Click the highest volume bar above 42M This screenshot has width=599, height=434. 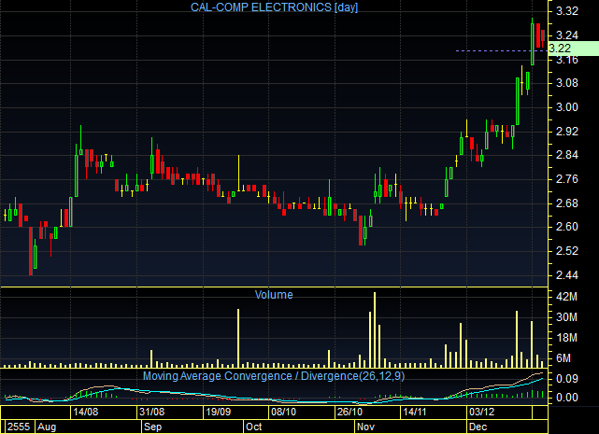point(375,329)
